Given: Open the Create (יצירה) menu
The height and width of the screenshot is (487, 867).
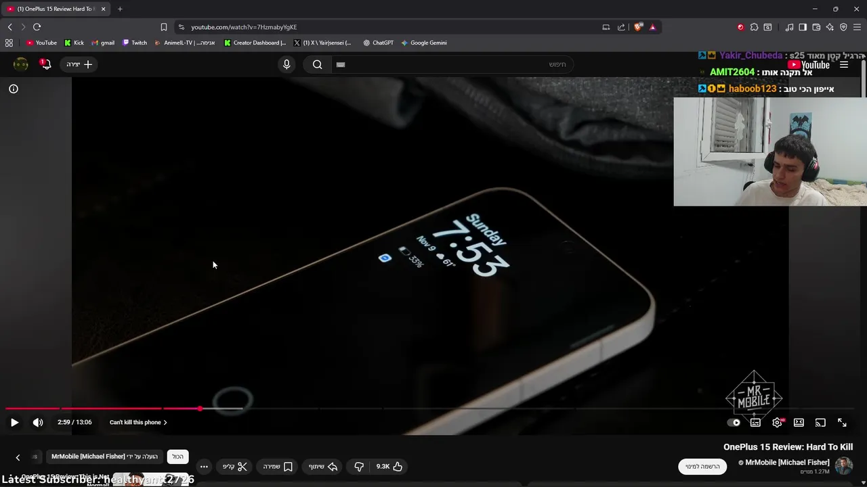Looking at the screenshot, I should 79,64.
